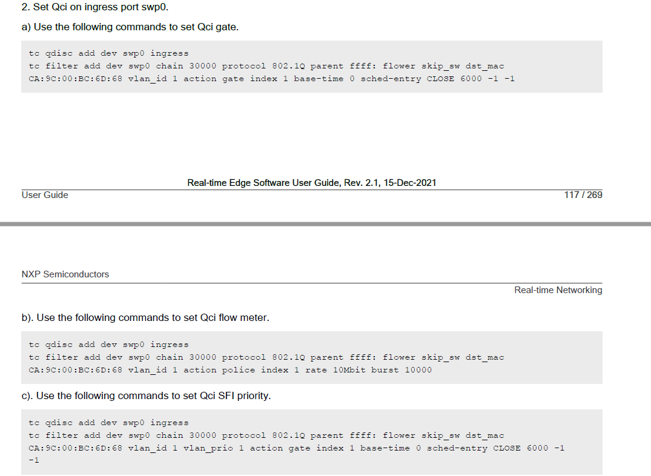Click the page number '117 / 269'
The width and height of the screenshot is (651, 476).
(582, 195)
